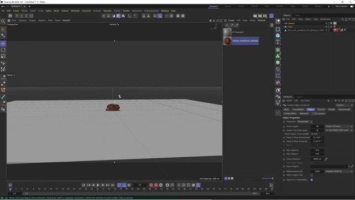355x200 pixels.
Task: Open the Object Manager search icon
Action: pyautogui.click(x=343, y=19)
